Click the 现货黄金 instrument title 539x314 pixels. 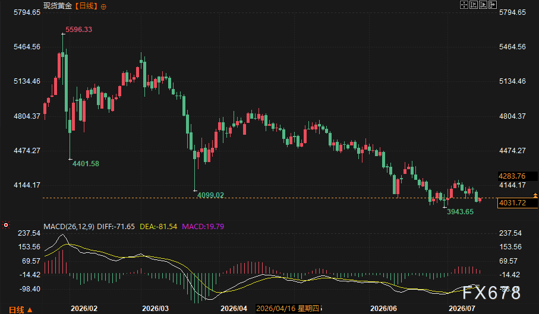click(x=58, y=6)
